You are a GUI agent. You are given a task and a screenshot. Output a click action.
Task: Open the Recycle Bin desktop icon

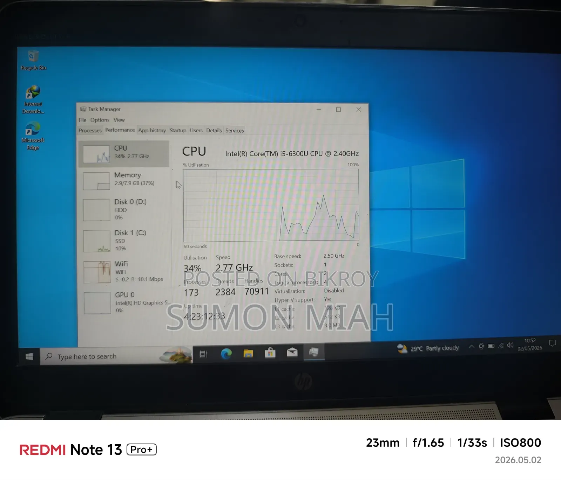pyautogui.click(x=33, y=60)
